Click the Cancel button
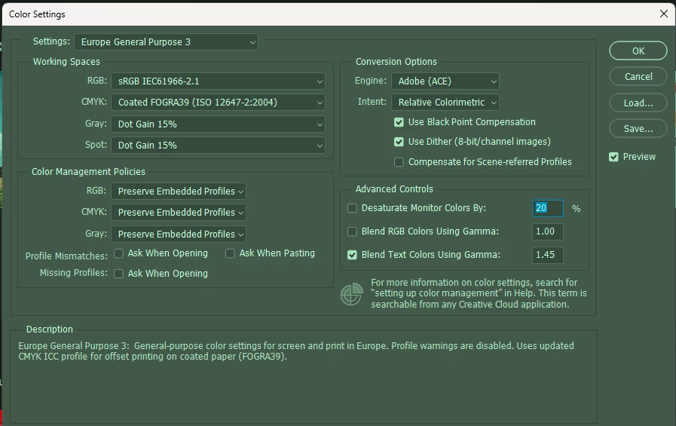The image size is (676, 426). tap(638, 77)
